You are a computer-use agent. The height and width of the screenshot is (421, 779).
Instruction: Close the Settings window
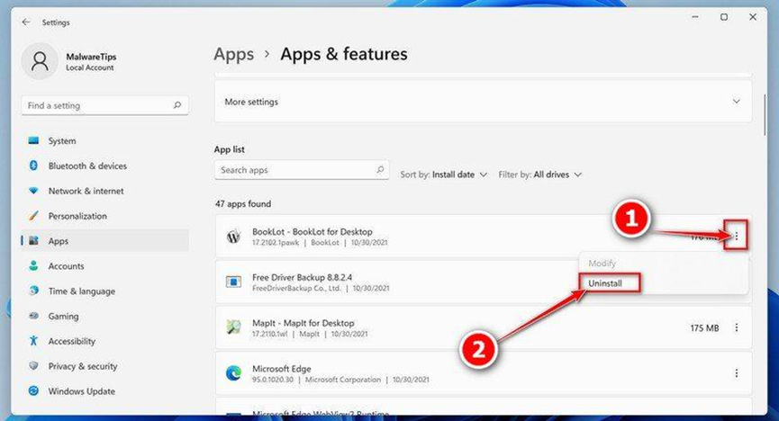click(x=753, y=17)
